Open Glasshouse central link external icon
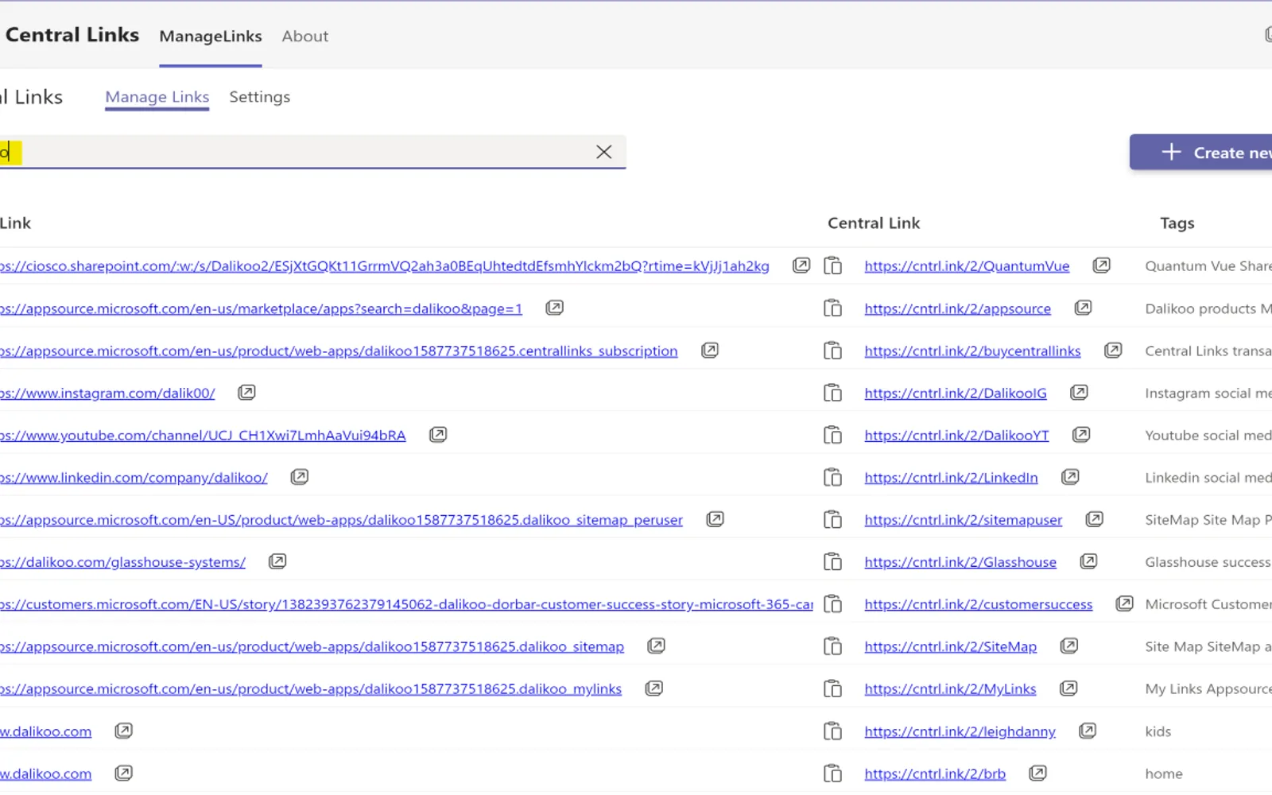The height and width of the screenshot is (795, 1272). click(1088, 561)
